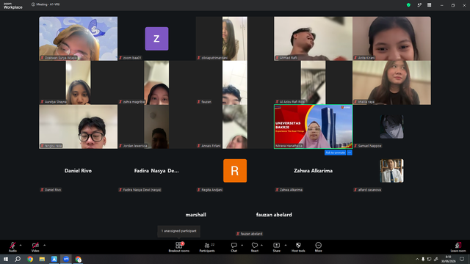Open the More menu
470x264 pixels.
318,247
